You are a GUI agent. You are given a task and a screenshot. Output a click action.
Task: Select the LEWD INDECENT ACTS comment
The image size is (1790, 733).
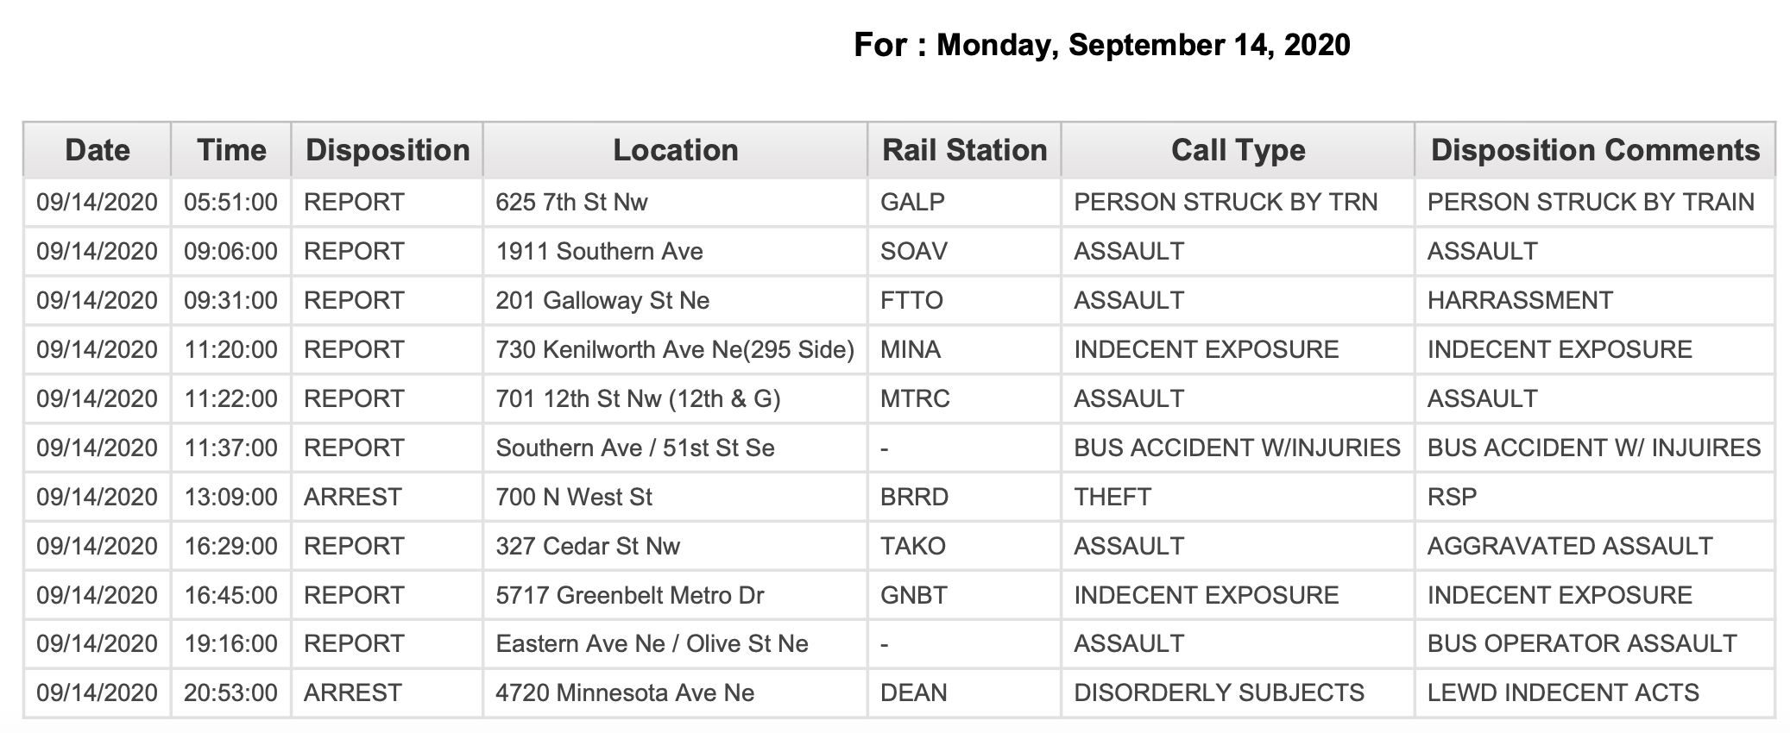1563,692
